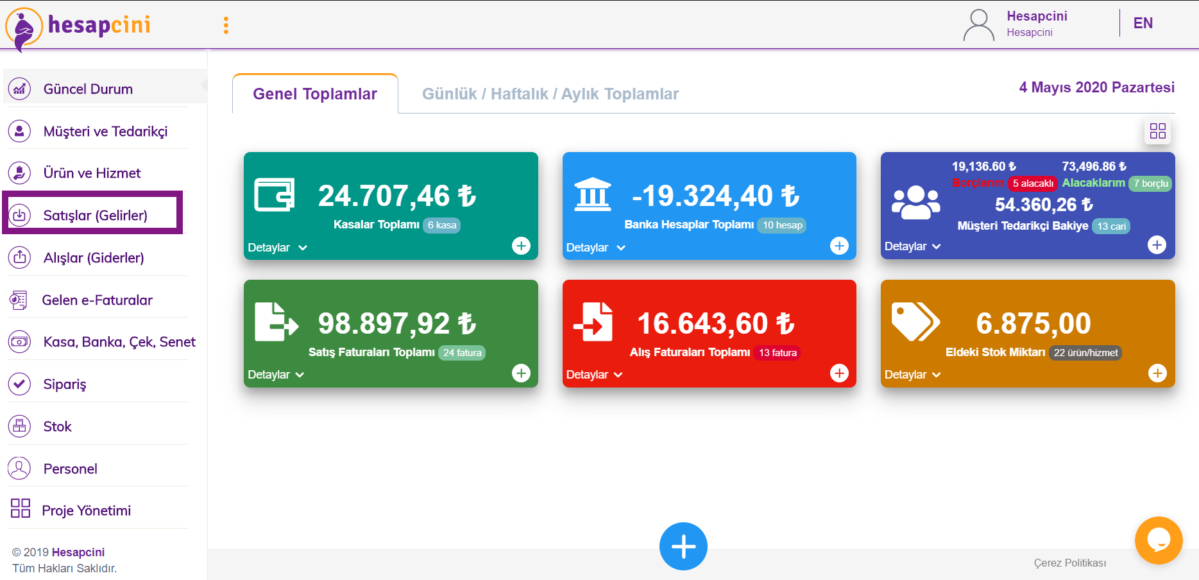Click the people group icon on Bakiye card
Viewport: 1199px width, 580px height.
tap(916, 203)
